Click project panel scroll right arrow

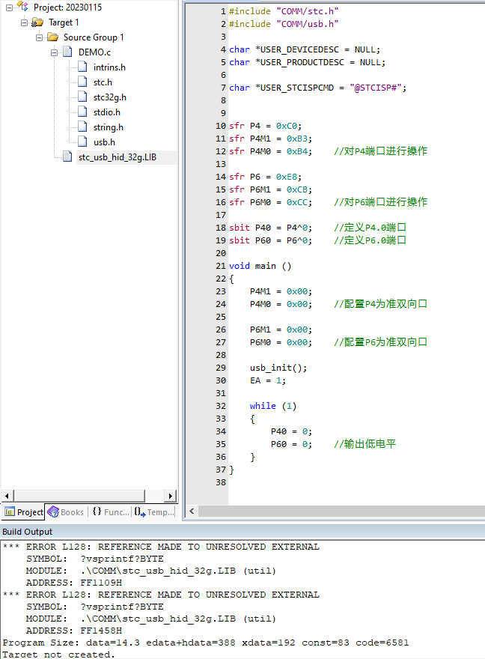[x=170, y=496]
